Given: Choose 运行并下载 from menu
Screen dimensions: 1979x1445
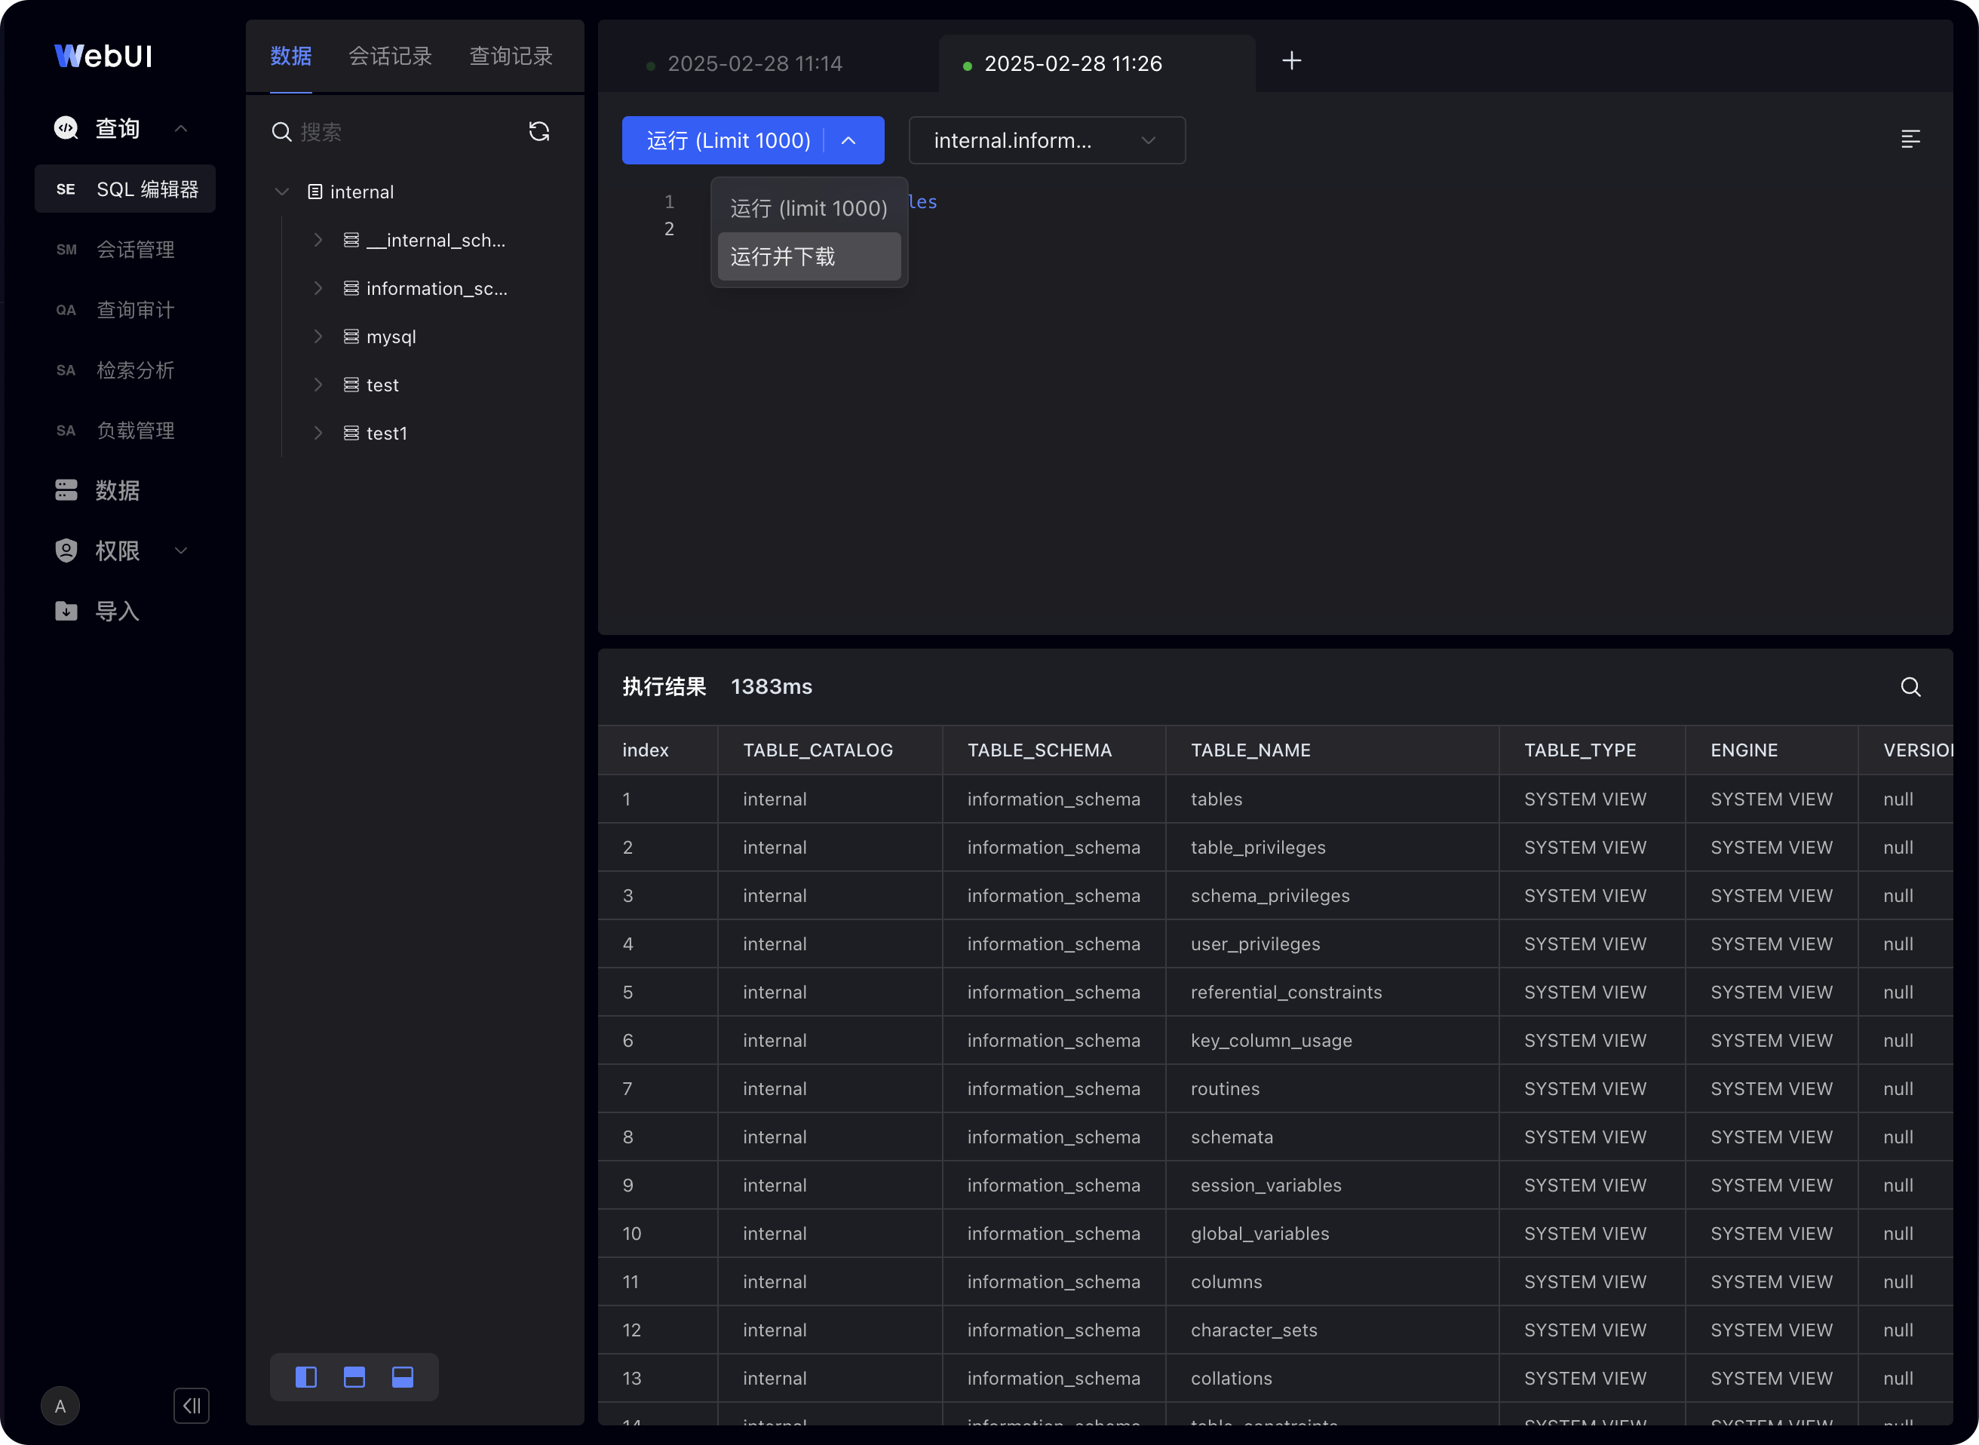Looking at the screenshot, I should [x=809, y=256].
